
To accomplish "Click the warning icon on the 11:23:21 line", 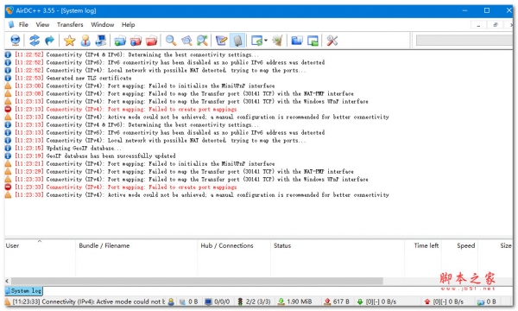I will pyautogui.click(x=8, y=163).
